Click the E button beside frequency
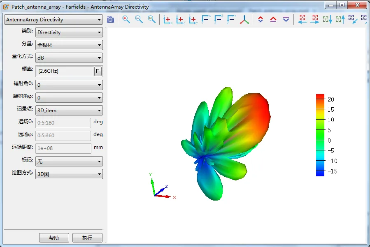Screen dimensions: 370x247 pyautogui.click(x=98, y=71)
